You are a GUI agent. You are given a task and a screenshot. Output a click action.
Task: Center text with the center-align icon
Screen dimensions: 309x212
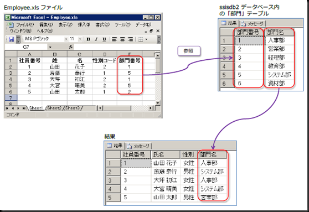point(122,39)
